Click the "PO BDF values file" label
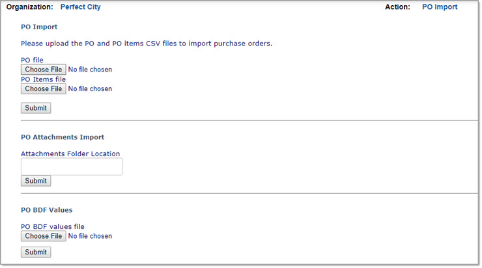 pyautogui.click(x=53, y=227)
